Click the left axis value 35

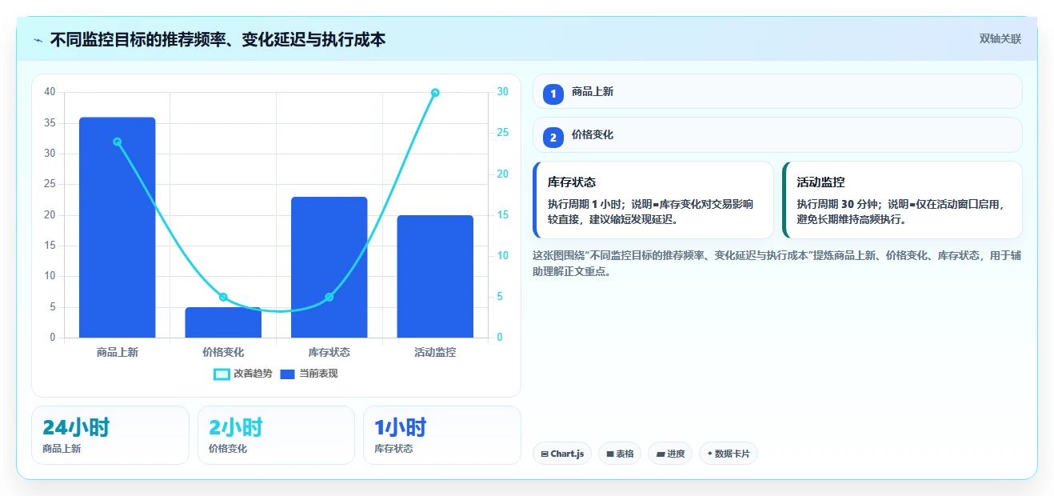50,123
